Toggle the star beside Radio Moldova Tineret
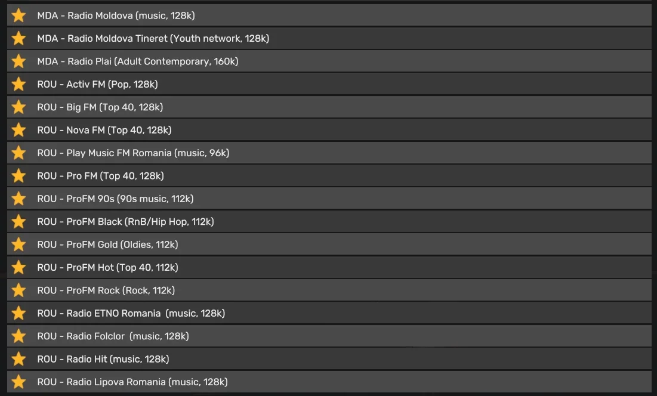Image resolution: width=657 pixels, height=396 pixels. [x=19, y=38]
